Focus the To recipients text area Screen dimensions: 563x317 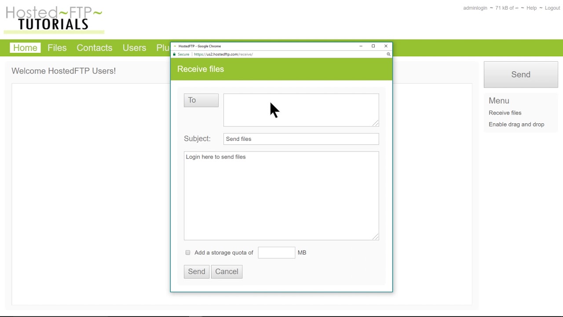[x=301, y=110]
